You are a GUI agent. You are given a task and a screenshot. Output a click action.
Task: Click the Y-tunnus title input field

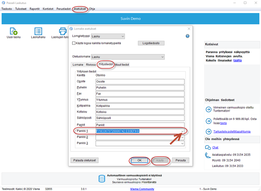pos(140,100)
